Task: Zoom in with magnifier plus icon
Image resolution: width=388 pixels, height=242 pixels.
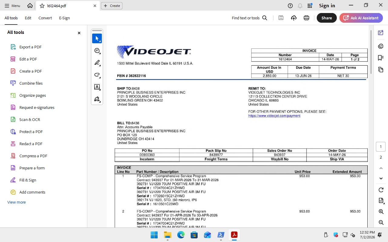Action: click(381, 212)
